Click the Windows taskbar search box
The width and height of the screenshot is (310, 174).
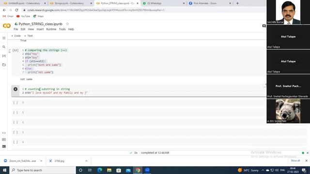point(43,170)
